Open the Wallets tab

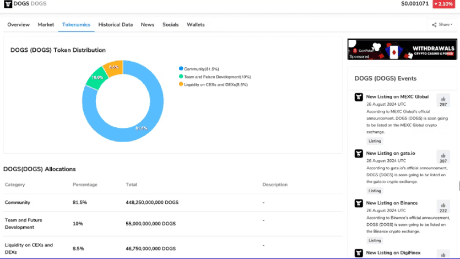[x=196, y=25]
